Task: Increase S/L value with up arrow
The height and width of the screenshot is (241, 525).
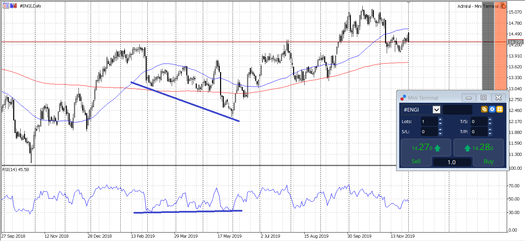Action: (440, 129)
